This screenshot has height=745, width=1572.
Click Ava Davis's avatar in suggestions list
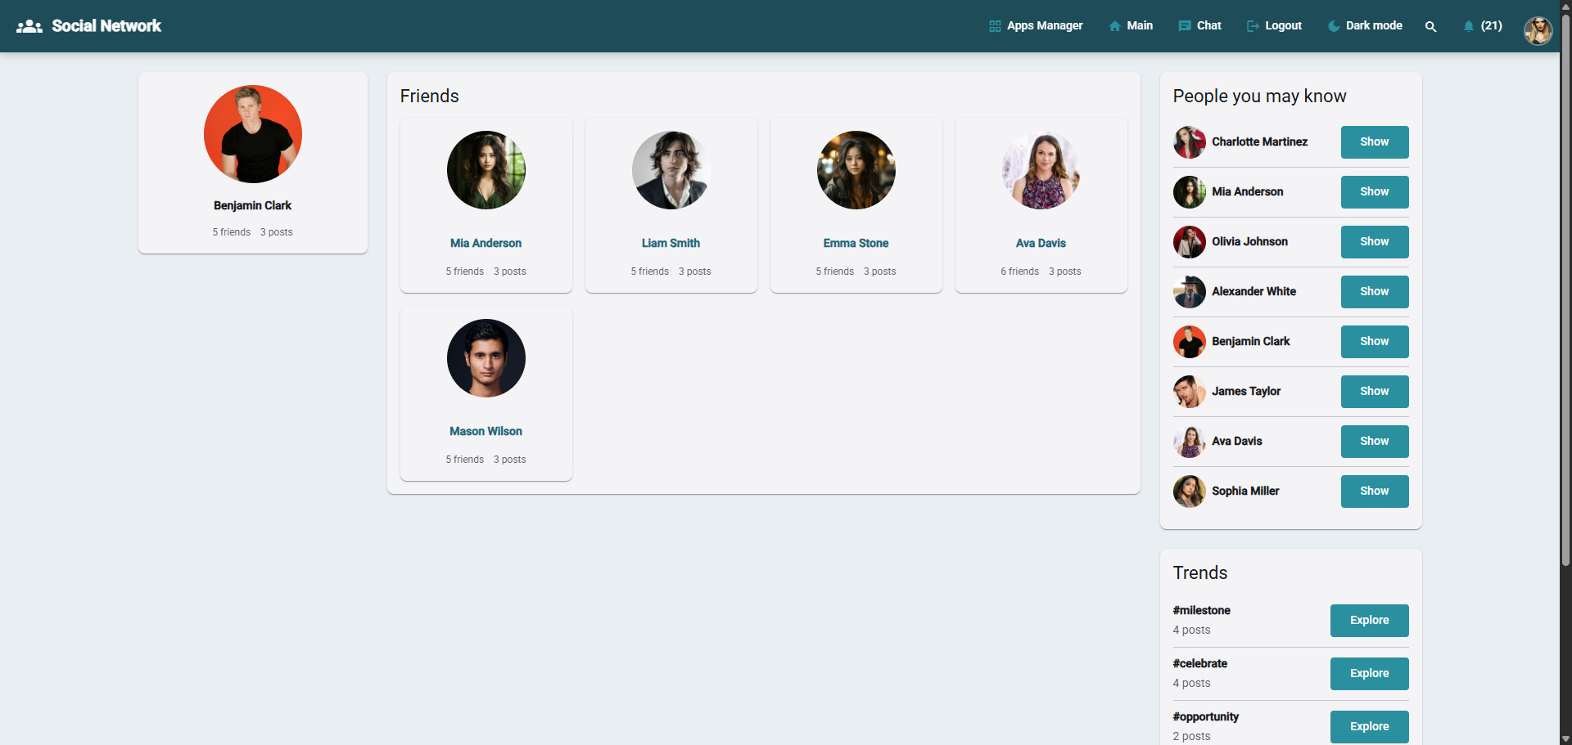click(x=1190, y=442)
